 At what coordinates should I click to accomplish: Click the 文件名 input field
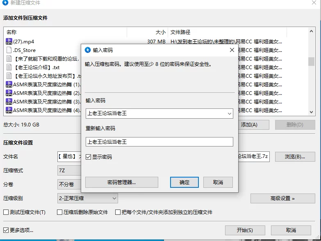(163, 157)
